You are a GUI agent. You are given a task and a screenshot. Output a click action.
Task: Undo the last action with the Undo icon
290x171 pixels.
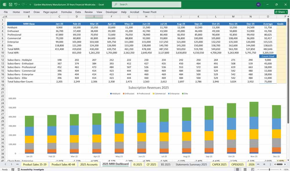(x=16, y=4)
